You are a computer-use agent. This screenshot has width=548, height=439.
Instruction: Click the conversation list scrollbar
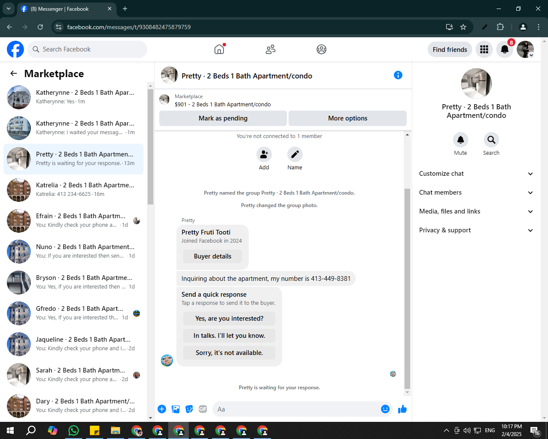[150, 147]
